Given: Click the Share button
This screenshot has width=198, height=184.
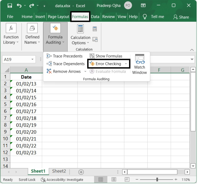Looking at the screenshot, I should coord(181,17).
